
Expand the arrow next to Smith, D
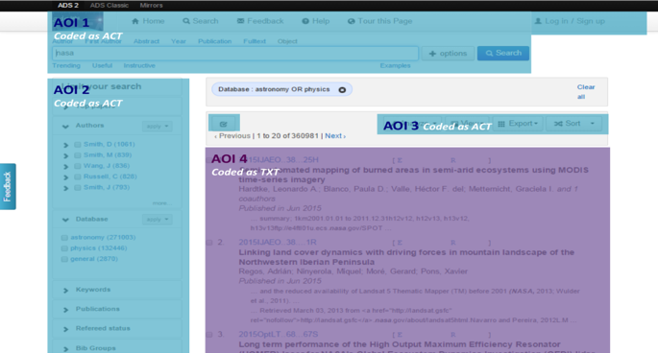pyautogui.click(x=66, y=145)
